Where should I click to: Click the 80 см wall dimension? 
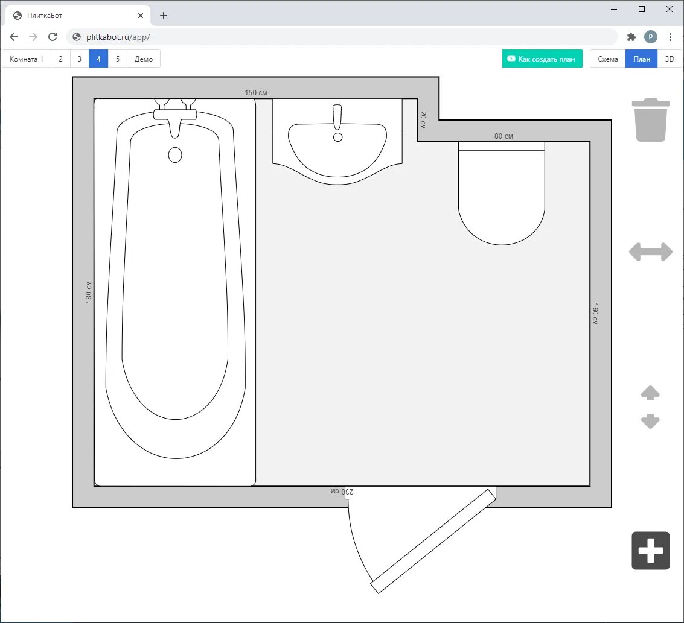503,136
